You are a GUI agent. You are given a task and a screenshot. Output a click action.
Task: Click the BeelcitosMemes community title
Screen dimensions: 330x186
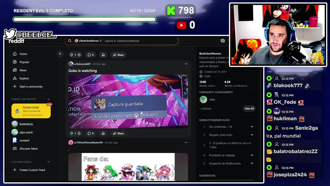click(210, 53)
